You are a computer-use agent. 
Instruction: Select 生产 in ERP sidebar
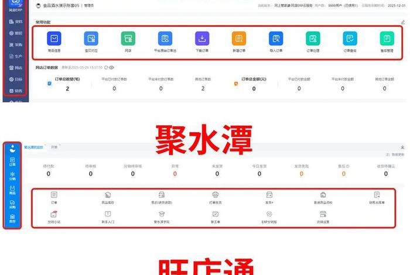click(x=16, y=56)
